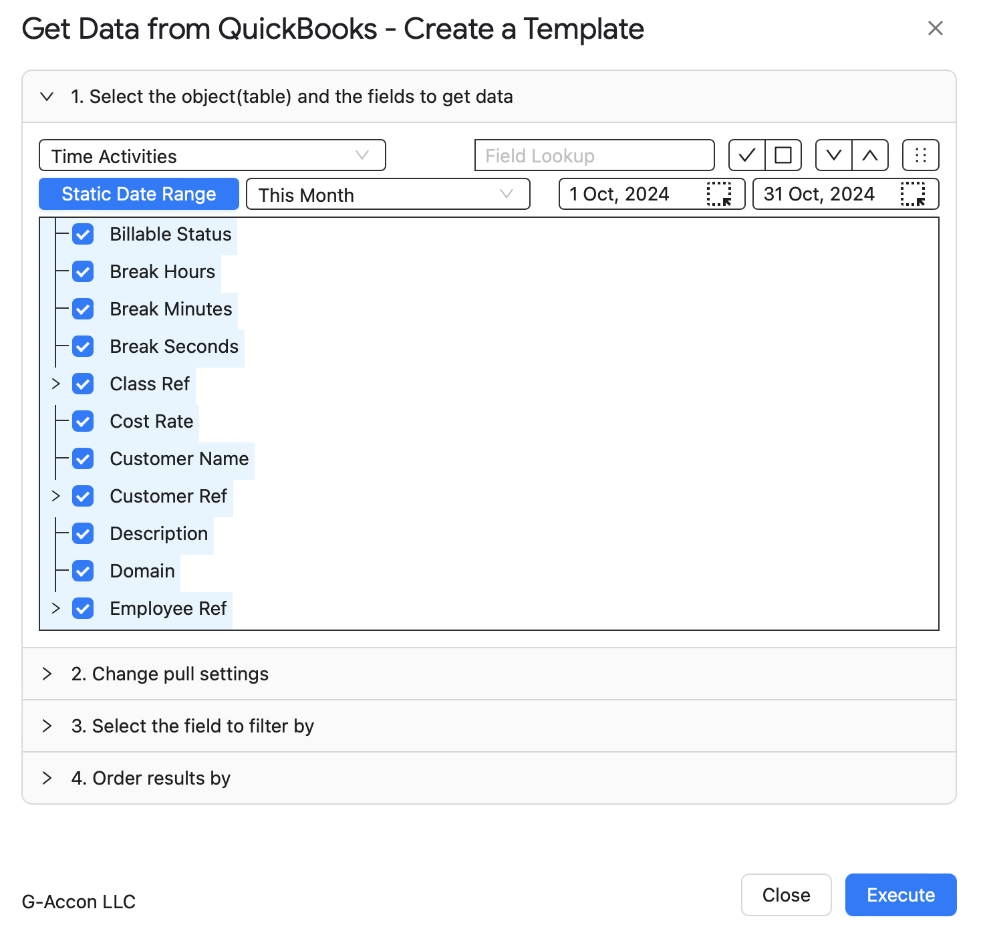985x941 pixels.
Task: Click the end date 31 Oct, 2024 field
Action: coord(846,194)
